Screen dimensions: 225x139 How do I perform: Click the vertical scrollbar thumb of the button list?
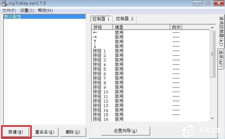[x=213, y=54]
